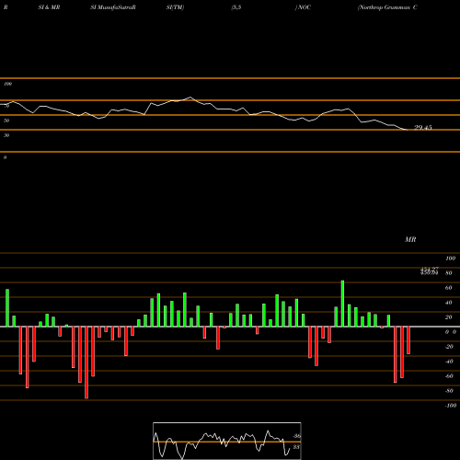Click the '-80' label on MR axis
This screenshot has width=460, height=460.
(x=449, y=391)
